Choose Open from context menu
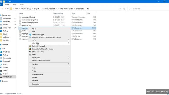This screenshot has width=169, height=95. pos(34,29)
